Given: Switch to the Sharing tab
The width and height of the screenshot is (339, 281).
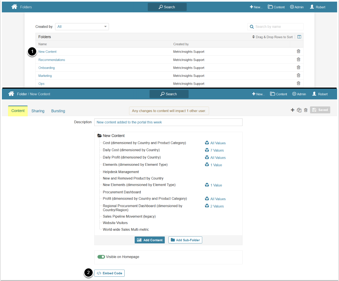Looking at the screenshot, I should [38, 111].
